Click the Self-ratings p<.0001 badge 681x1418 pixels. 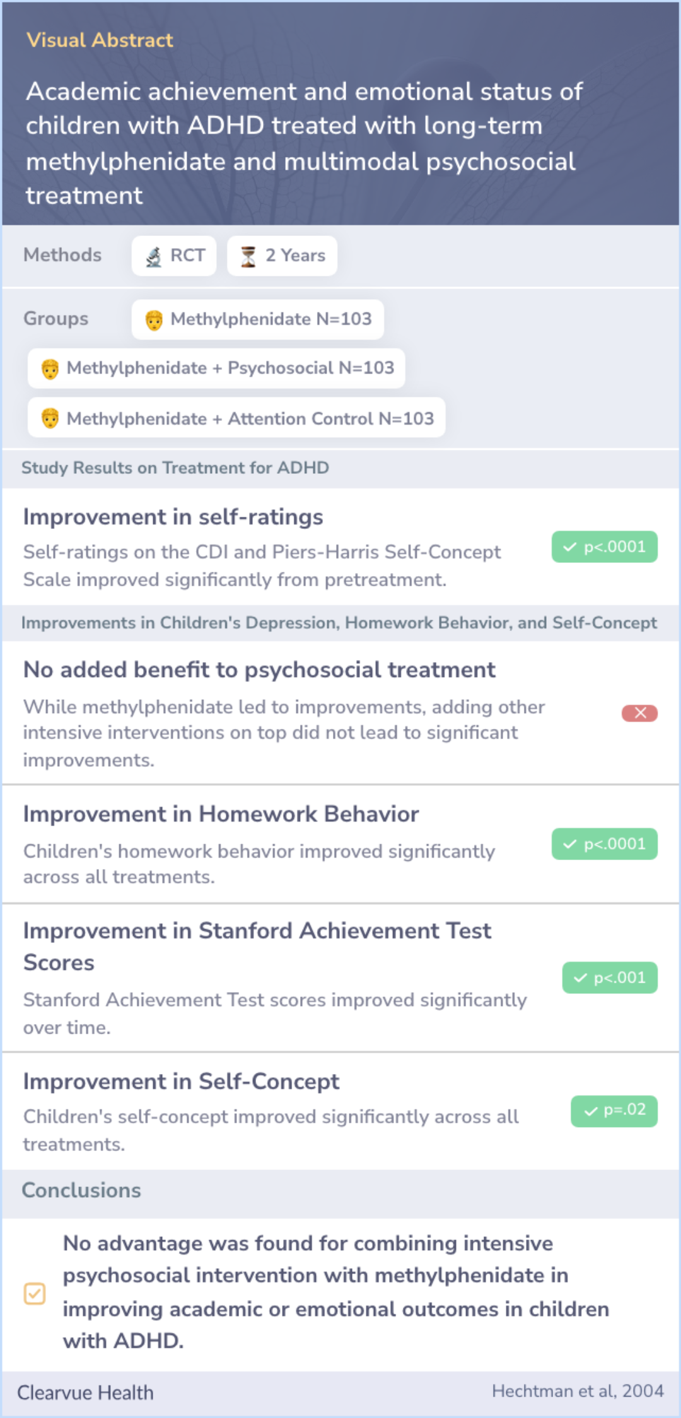(604, 547)
